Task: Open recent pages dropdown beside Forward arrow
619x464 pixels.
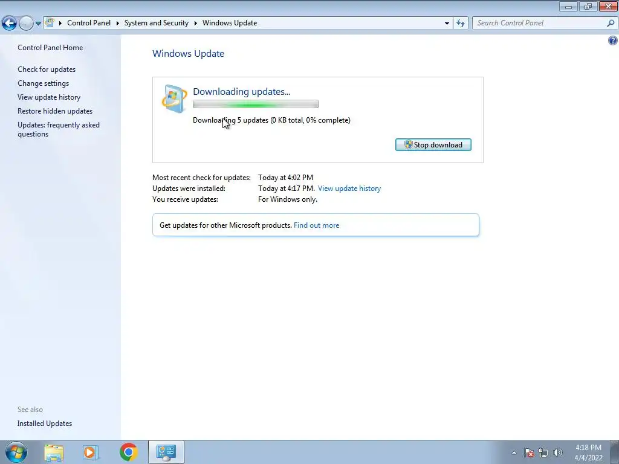Action: click(x=38, y=24)
